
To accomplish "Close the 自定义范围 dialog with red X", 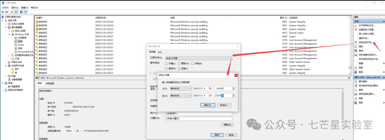I will click(x=236, y=75).
